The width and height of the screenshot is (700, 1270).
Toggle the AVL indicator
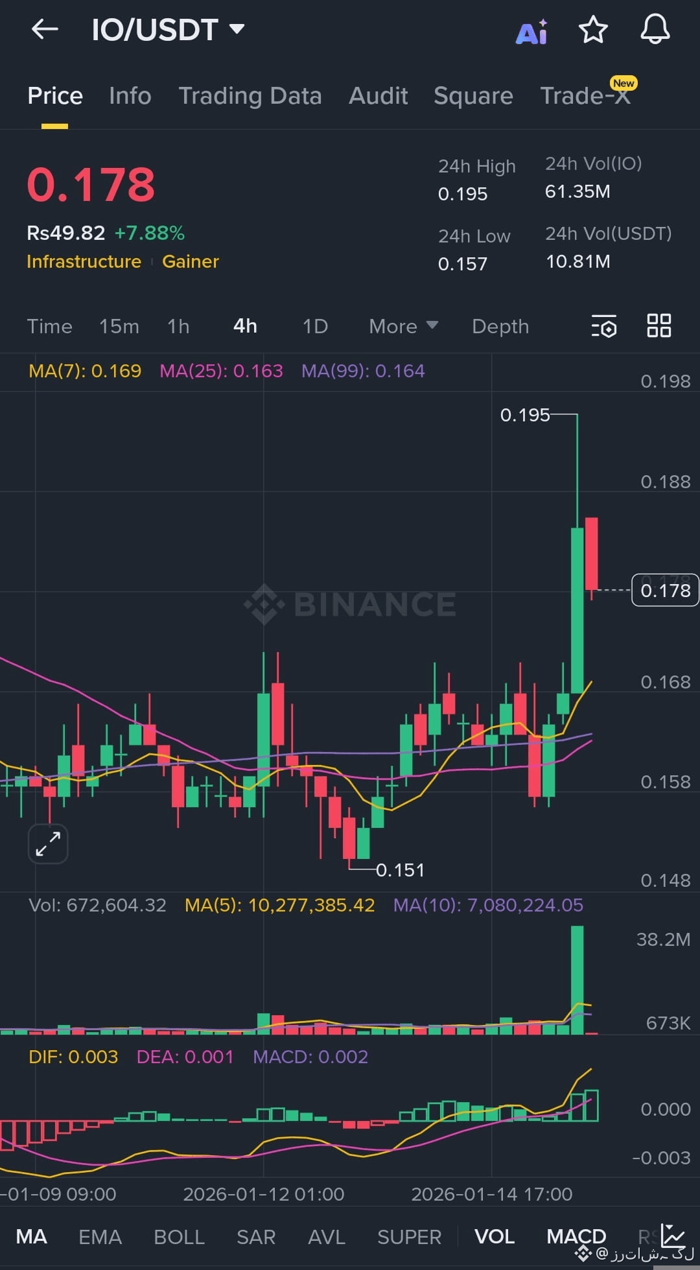tap(327, 1236)
